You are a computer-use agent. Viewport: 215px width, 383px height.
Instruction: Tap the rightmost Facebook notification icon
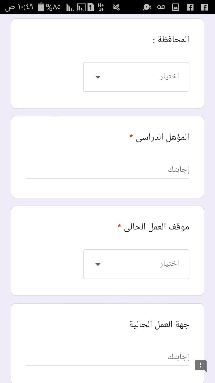204,7
